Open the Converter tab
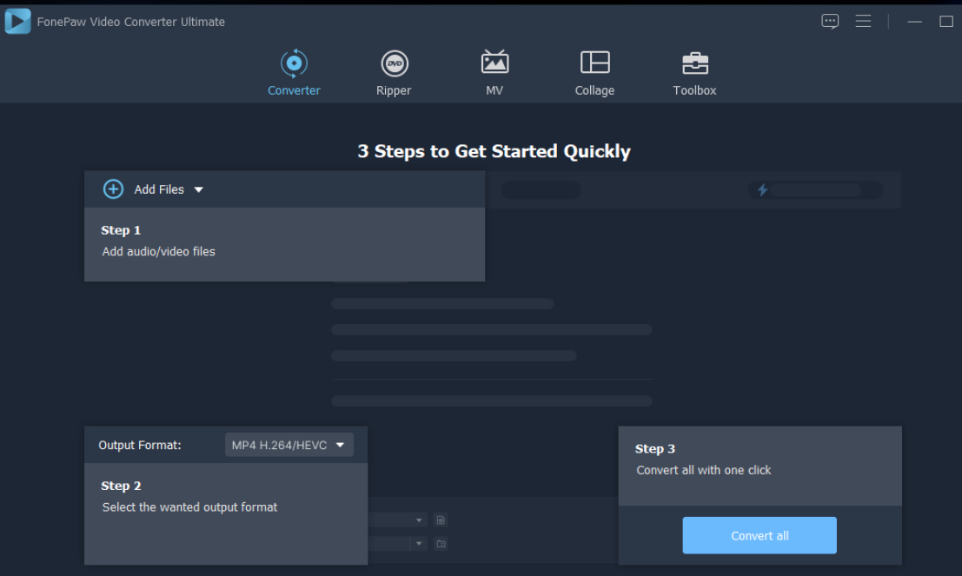This screenshot has height=576, width=962. click(x=294, y=72)
